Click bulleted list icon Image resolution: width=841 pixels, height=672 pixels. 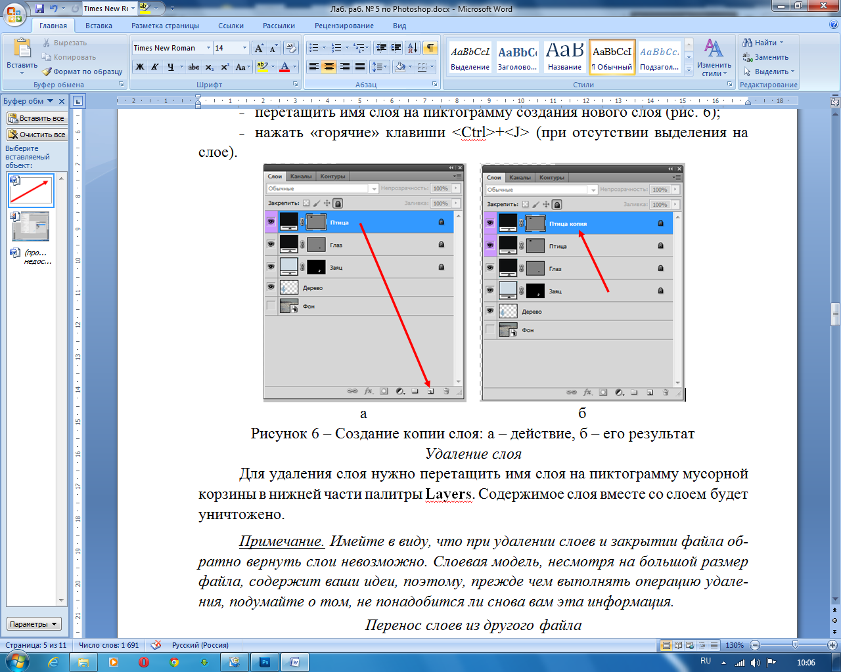314,48
